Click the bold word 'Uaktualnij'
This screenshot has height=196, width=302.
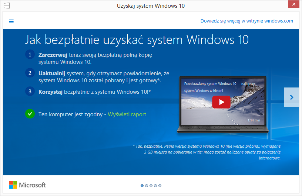52,73
